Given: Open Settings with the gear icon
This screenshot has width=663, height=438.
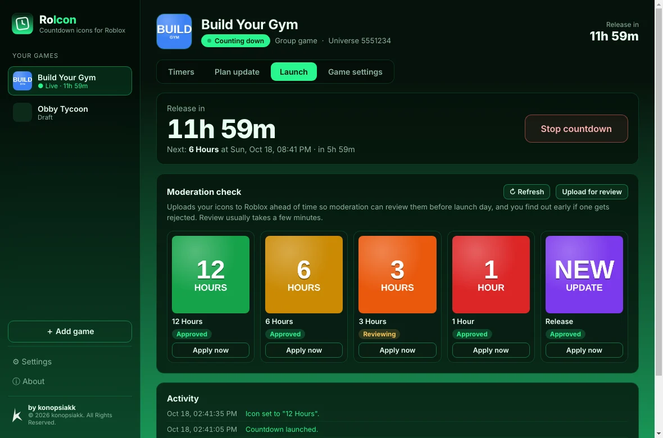Looking at the screenshot, I should (x=32, y=362).
